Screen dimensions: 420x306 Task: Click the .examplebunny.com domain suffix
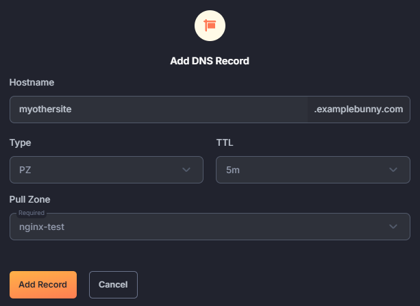tap(358, 110)
